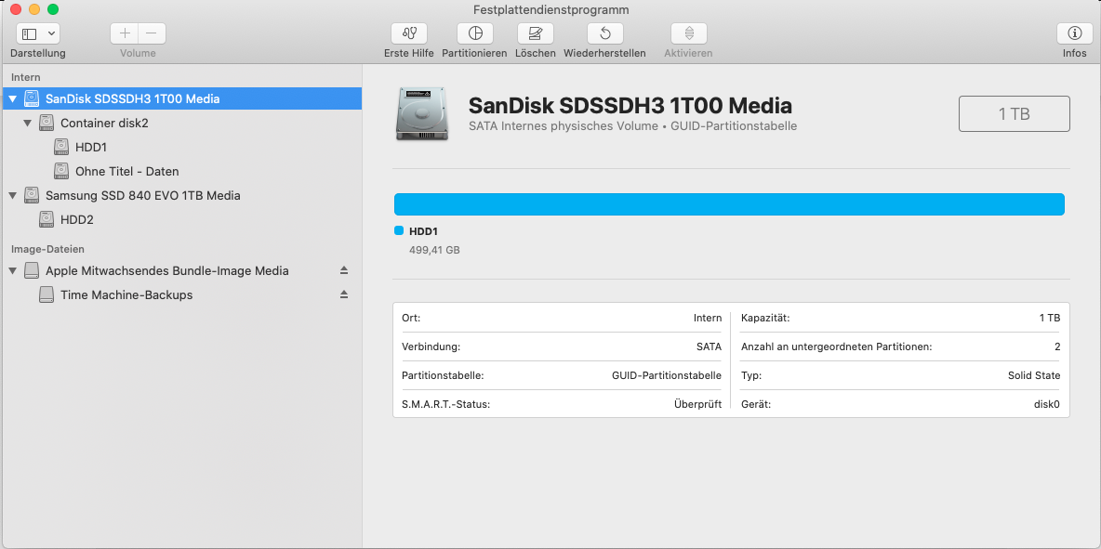The width and height of the screenshot is (1101, 549).
Task: Eject Apple Mitwachsendes Bundle-Image Media
Action: pyautogui.click(x=344, y=270)
